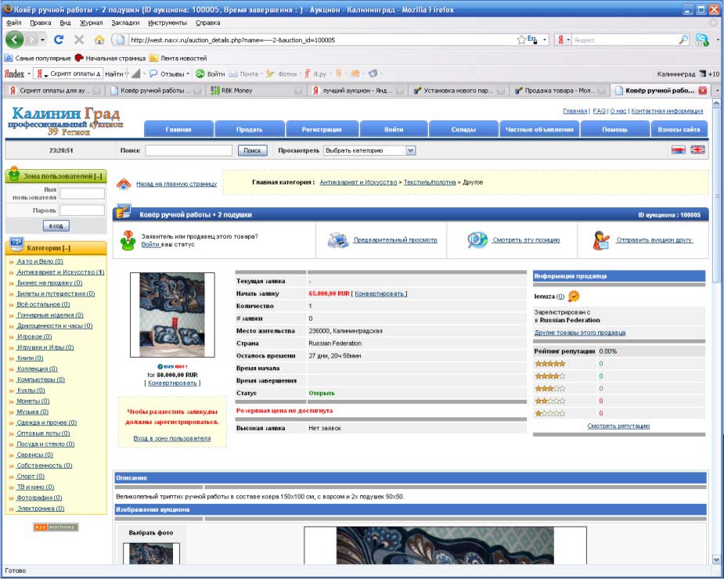Focus the Имя пользователя field
This screenshot has height=579, width=724.
(x=82, y=193)
